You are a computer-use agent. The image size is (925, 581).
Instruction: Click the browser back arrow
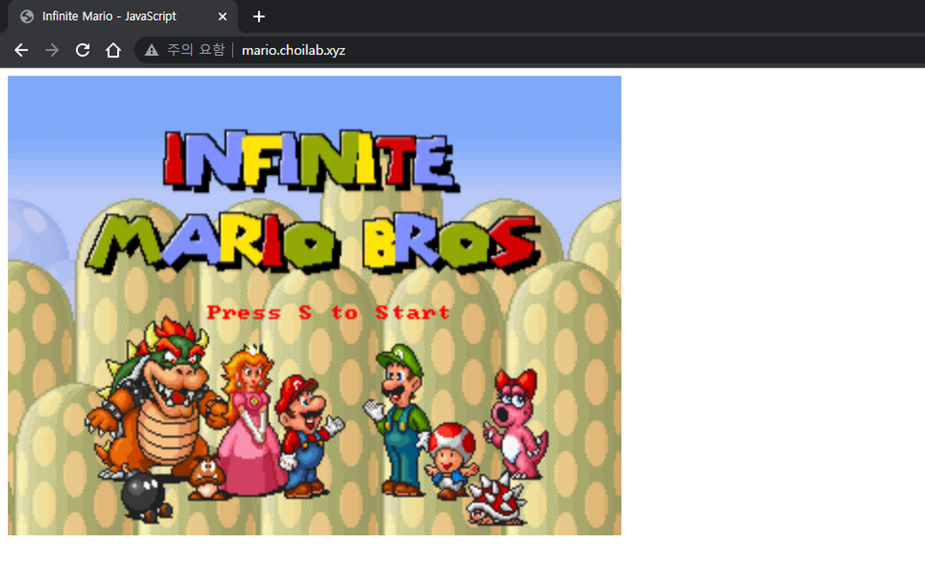point(21,50)
